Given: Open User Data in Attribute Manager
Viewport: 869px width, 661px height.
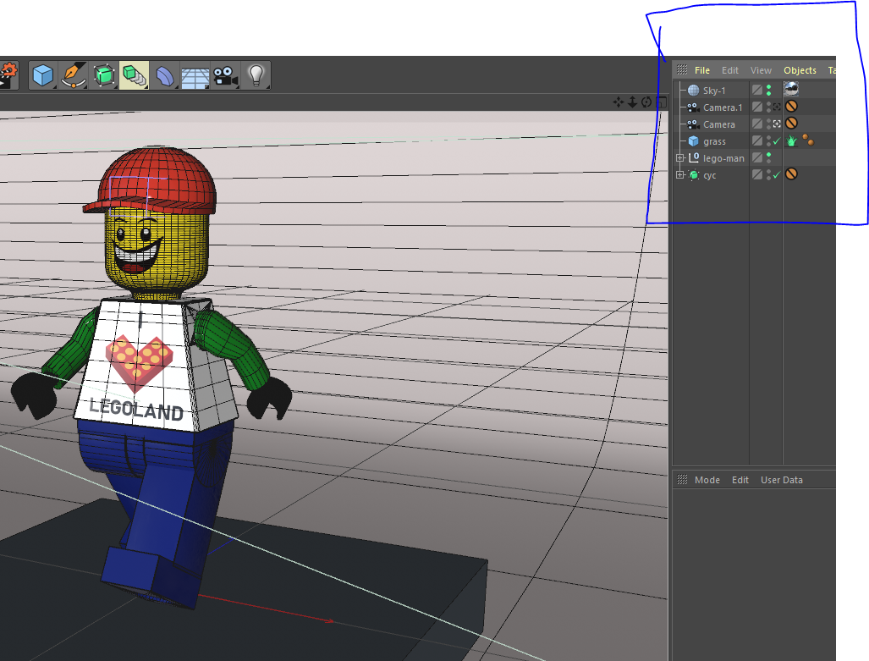Looking at the screenshot, I should pyautogui.click(x=781, y=480).
